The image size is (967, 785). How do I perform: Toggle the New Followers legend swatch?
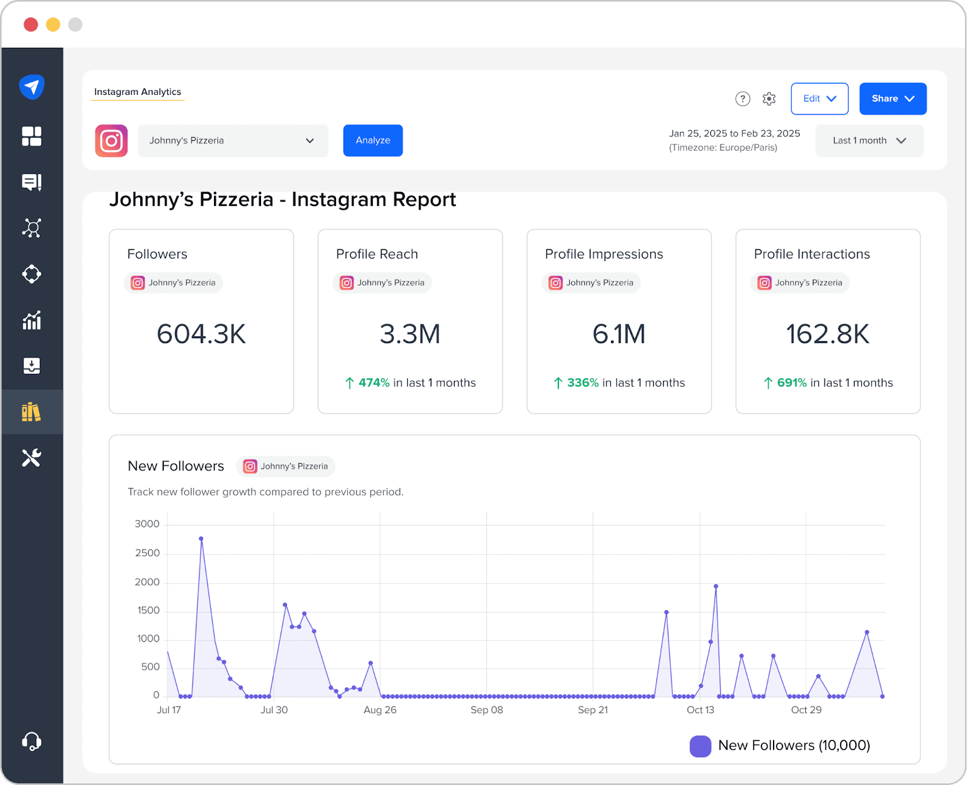[x=700, y=746]
